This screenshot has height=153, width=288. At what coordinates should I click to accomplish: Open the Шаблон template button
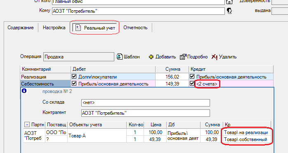click(x=128, y=57)
